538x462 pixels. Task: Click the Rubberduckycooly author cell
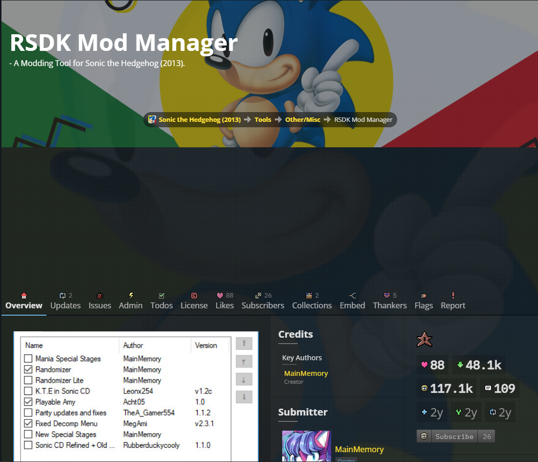(x=151, y=445)
